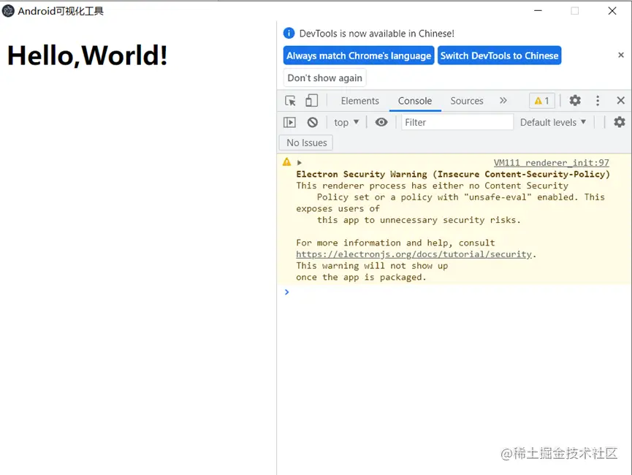The height and width of the screenshot is (475, 632).
Task: Click the Don't show again button
Action: [x=324, y=77]
